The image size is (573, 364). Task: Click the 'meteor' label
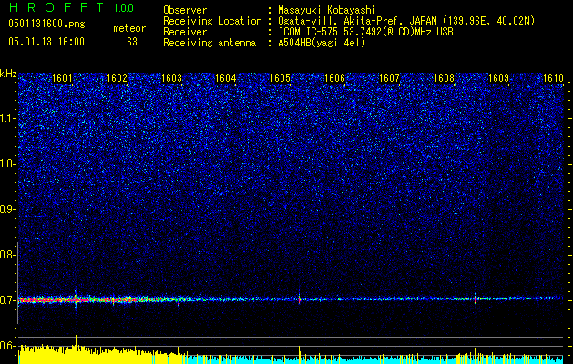(129, 28)
